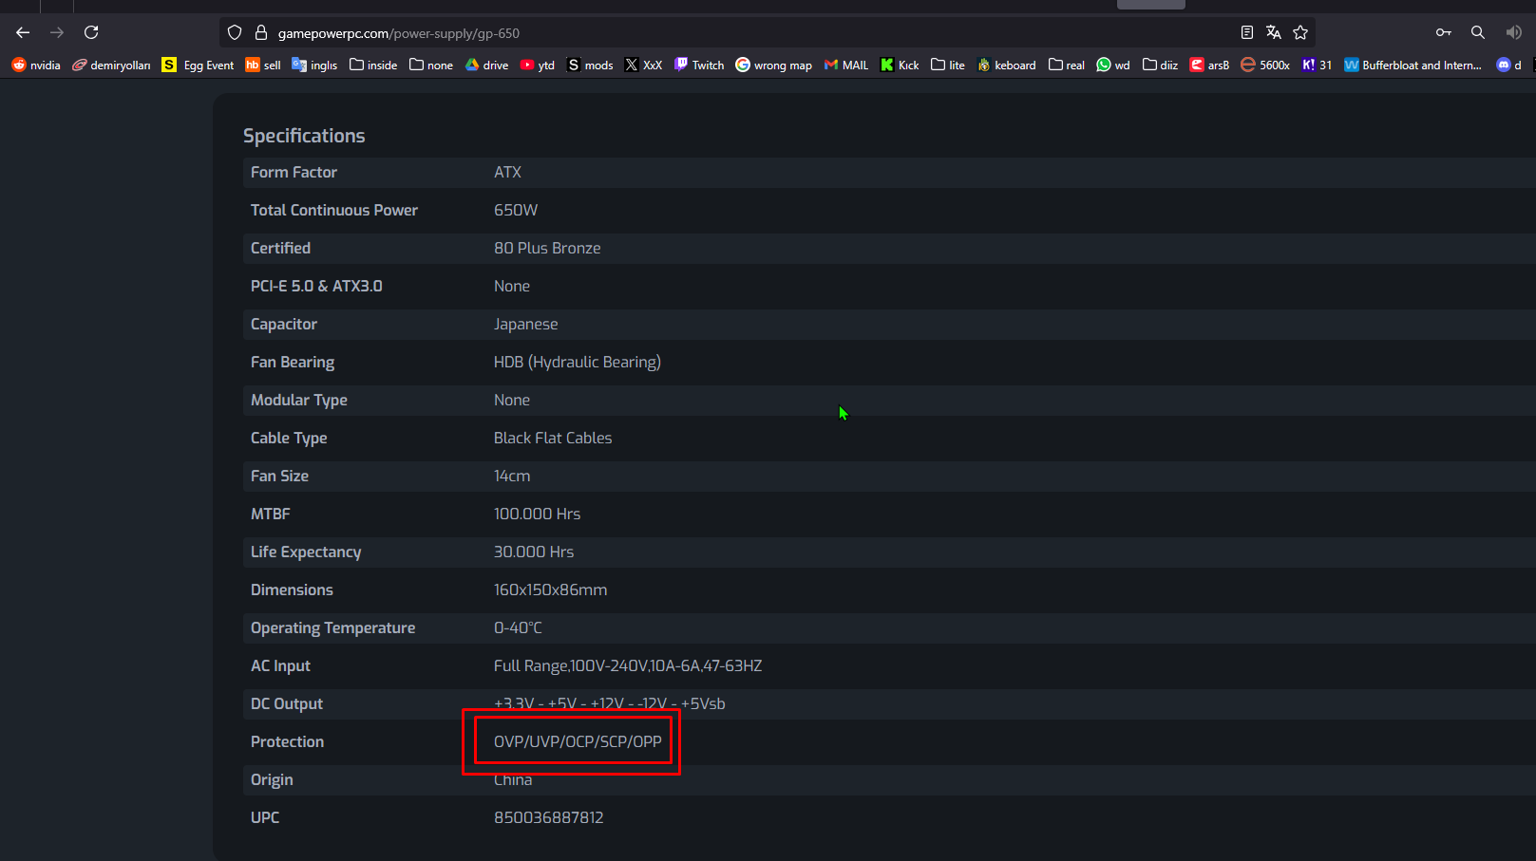Select the 80 Plus Bronze certification value
Image resolution: width=1536 pixels, height=861 pixels.
(x=547, y=248)
